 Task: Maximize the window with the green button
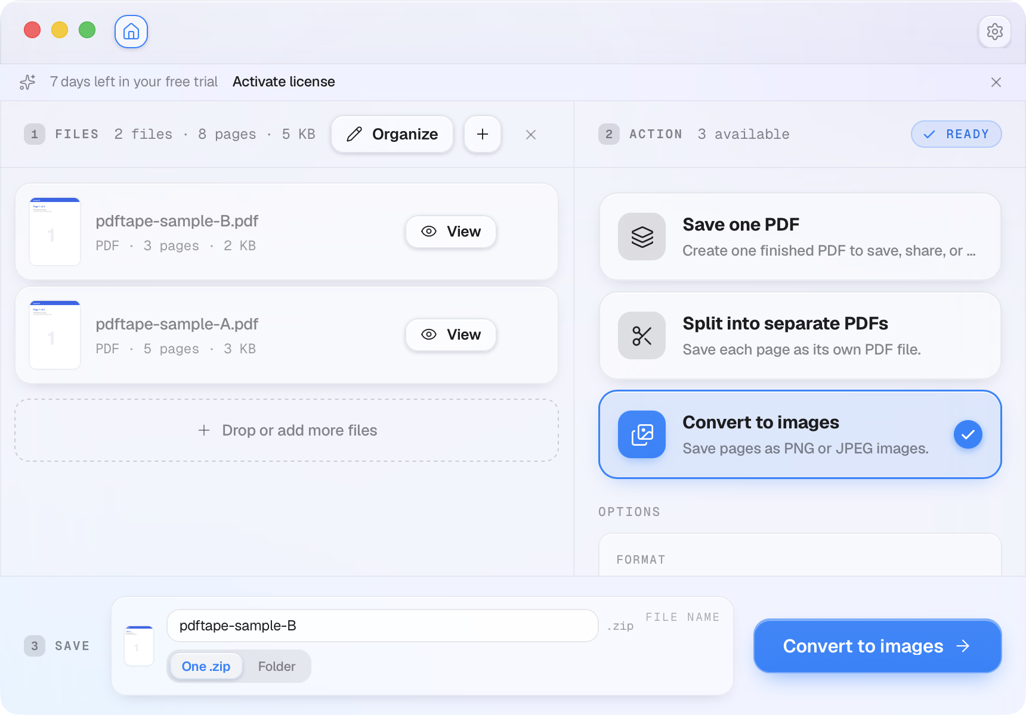[x=87, y=30]
